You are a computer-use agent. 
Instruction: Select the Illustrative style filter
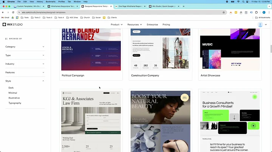point(14,98)
